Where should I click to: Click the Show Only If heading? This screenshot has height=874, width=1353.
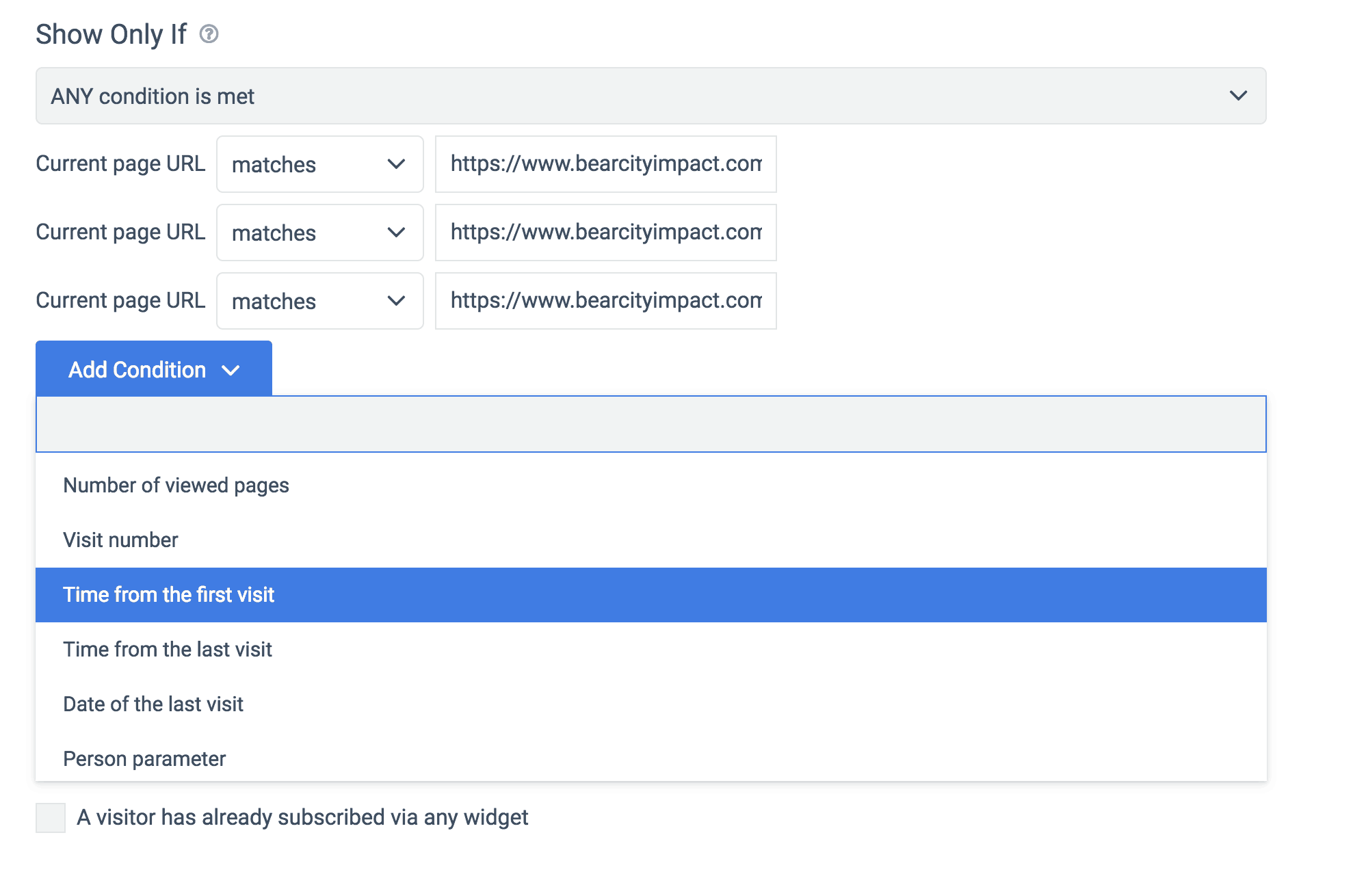[111, 34]
